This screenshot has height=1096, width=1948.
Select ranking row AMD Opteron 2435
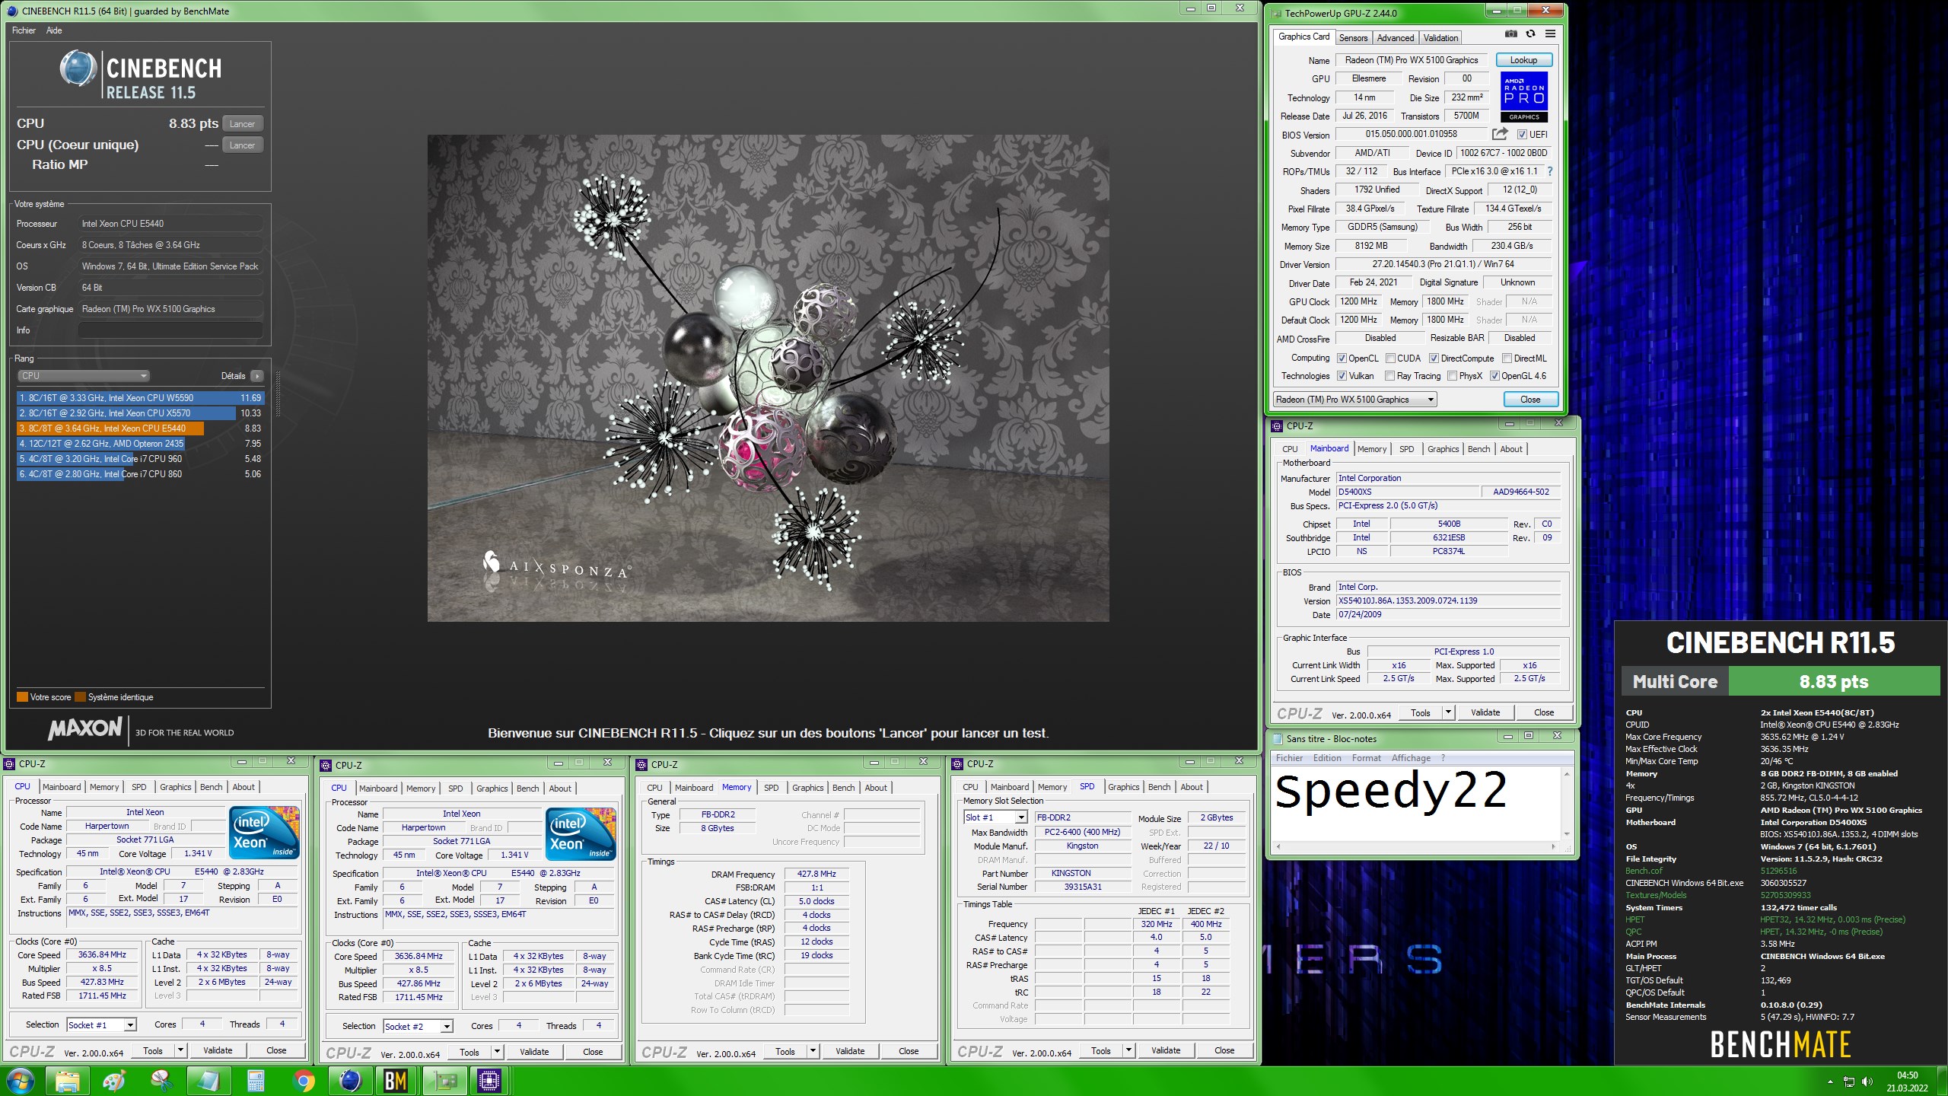point(140,444)
